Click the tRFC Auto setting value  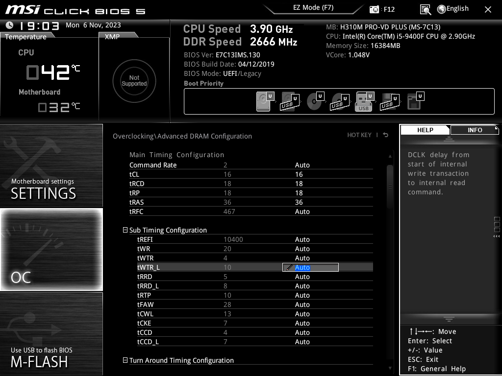(x=302, y=211)
